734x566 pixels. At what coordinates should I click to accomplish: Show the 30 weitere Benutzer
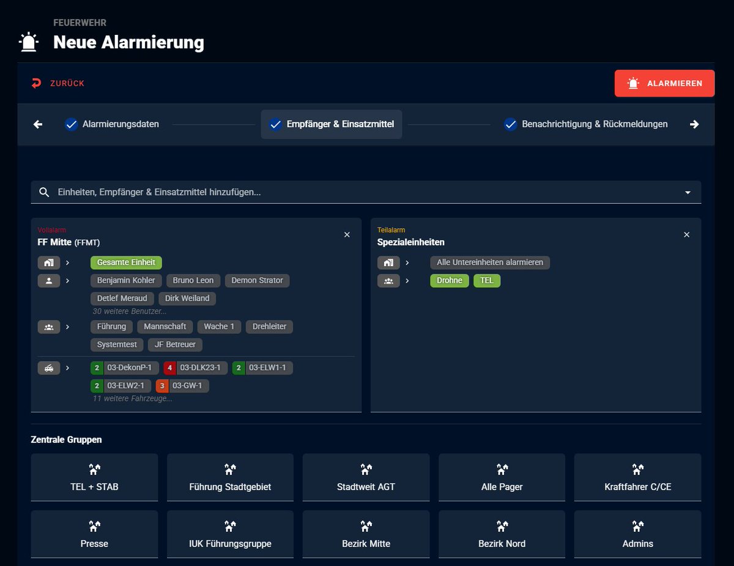click(130, 311)
